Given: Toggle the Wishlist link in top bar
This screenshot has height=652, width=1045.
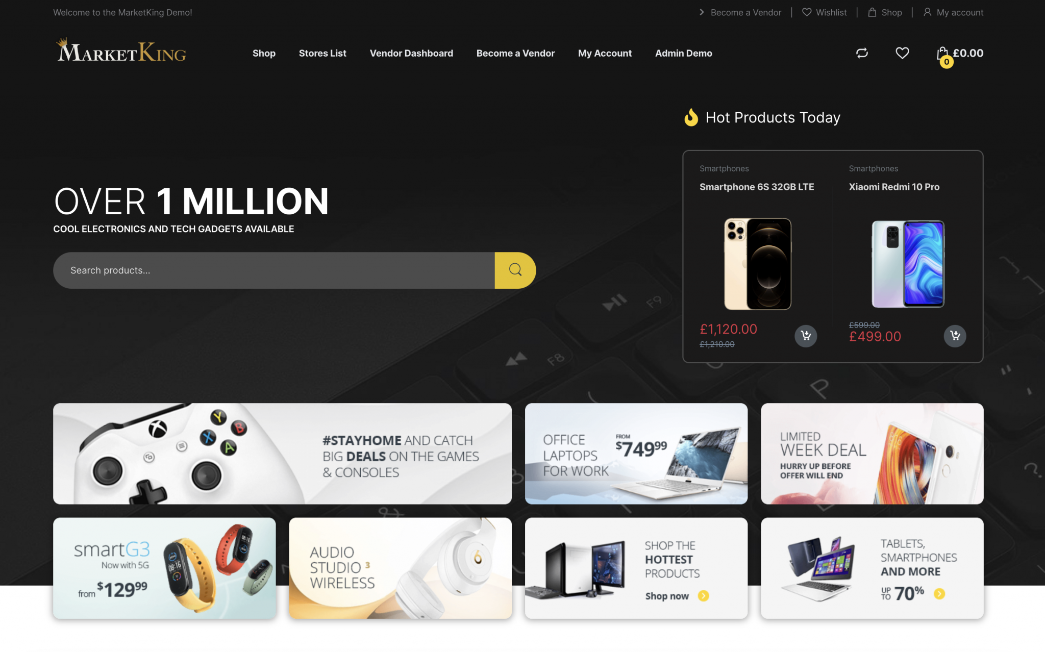Looking at the screenshot, I should pyautogui.click(x=824, y=12).
